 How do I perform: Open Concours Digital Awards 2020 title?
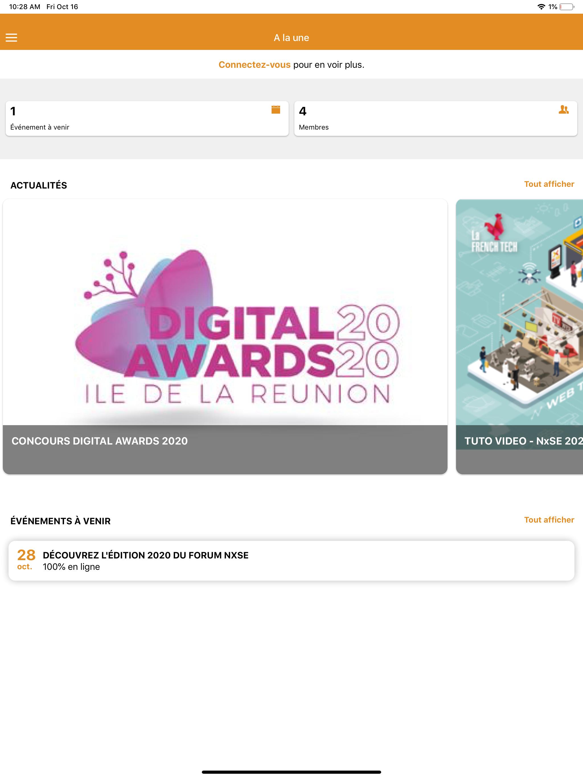(x=100, y=441)
